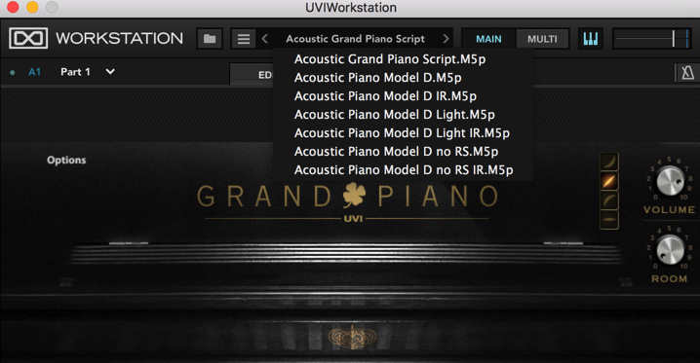Click the UVI Workstation logo
The image size is (700, 363).
pos(28,38)
